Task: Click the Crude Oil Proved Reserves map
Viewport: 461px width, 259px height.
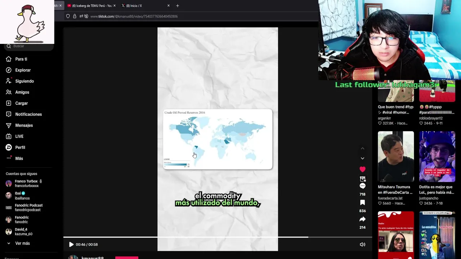Action: click(x=218, y=139)
